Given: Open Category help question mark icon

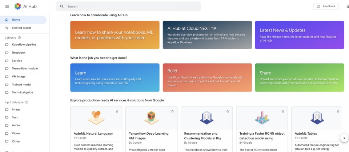Looking at the screenshot, I should click(19, 38).
